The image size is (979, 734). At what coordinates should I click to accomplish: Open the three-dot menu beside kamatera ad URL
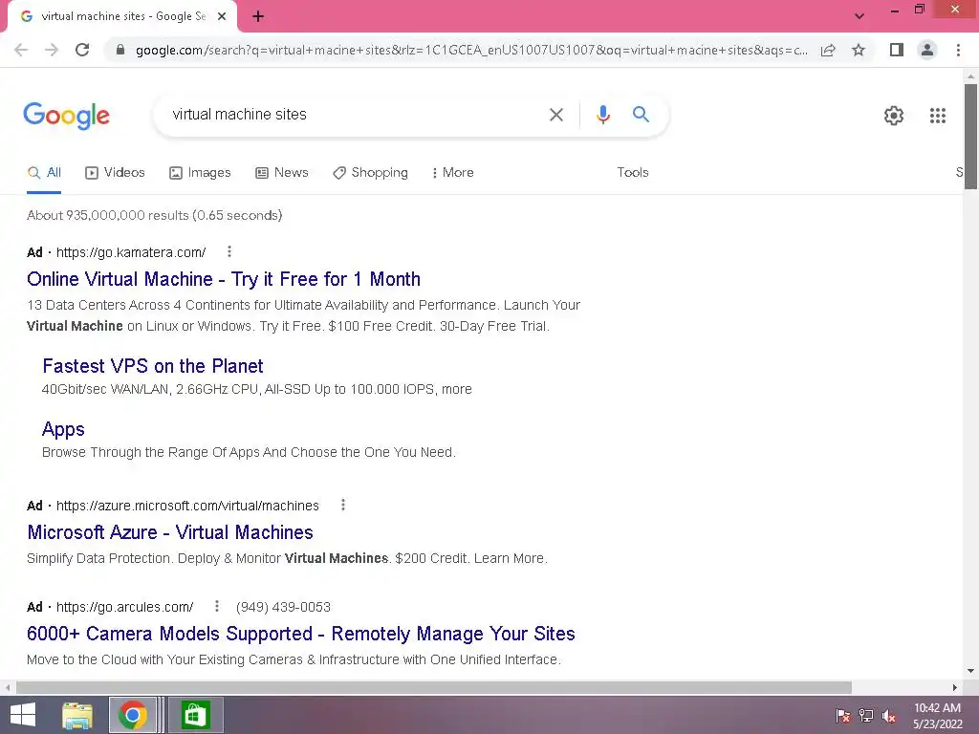[x=229, y=251]
